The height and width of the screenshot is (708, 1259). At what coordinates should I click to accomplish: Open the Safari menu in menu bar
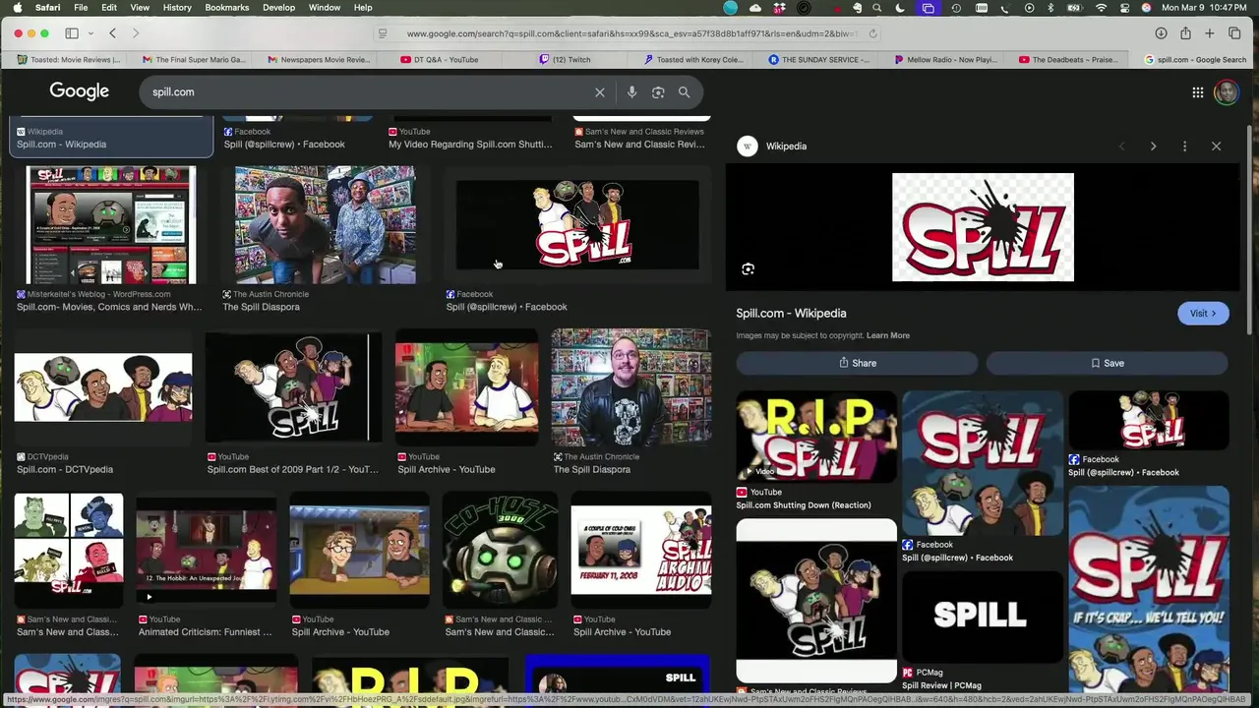tap(47, 8)
